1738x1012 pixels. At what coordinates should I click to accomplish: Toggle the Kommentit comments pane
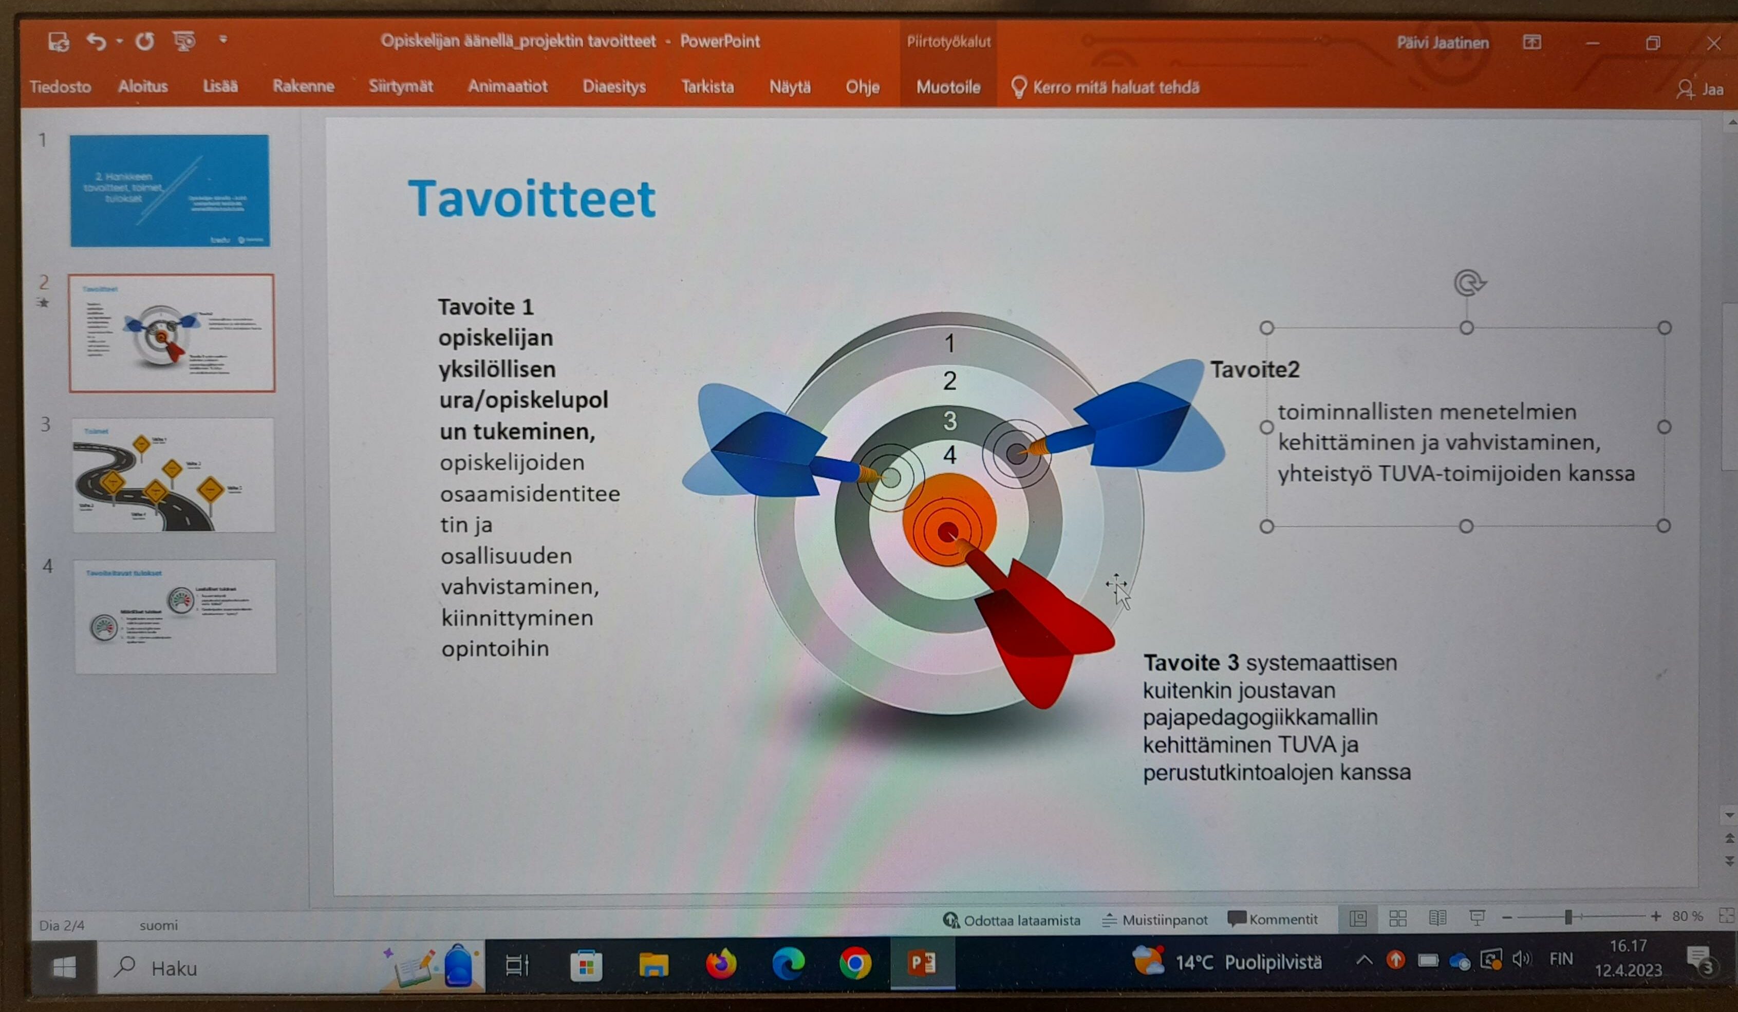tap(1273, 919)
